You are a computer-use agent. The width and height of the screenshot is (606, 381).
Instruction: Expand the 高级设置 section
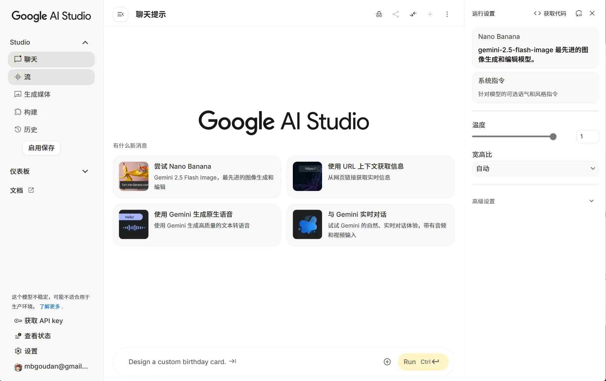point(535,201)
